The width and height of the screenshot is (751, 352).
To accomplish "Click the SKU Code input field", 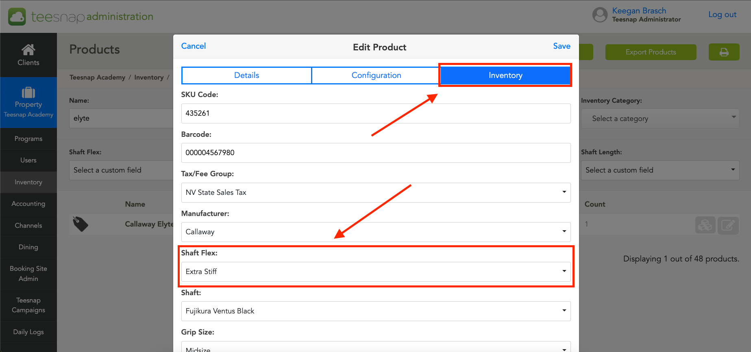I will coord(376,113).
